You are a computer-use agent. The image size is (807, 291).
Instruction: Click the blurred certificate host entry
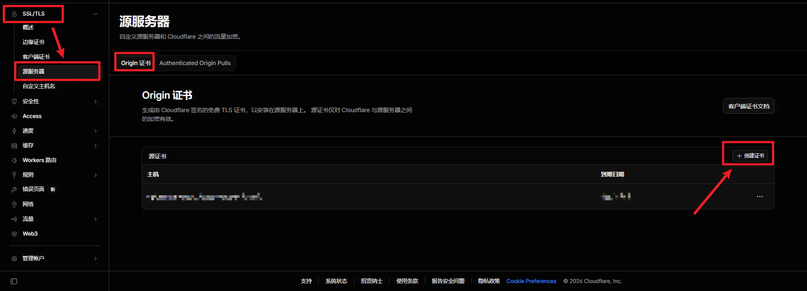point(204,197)
